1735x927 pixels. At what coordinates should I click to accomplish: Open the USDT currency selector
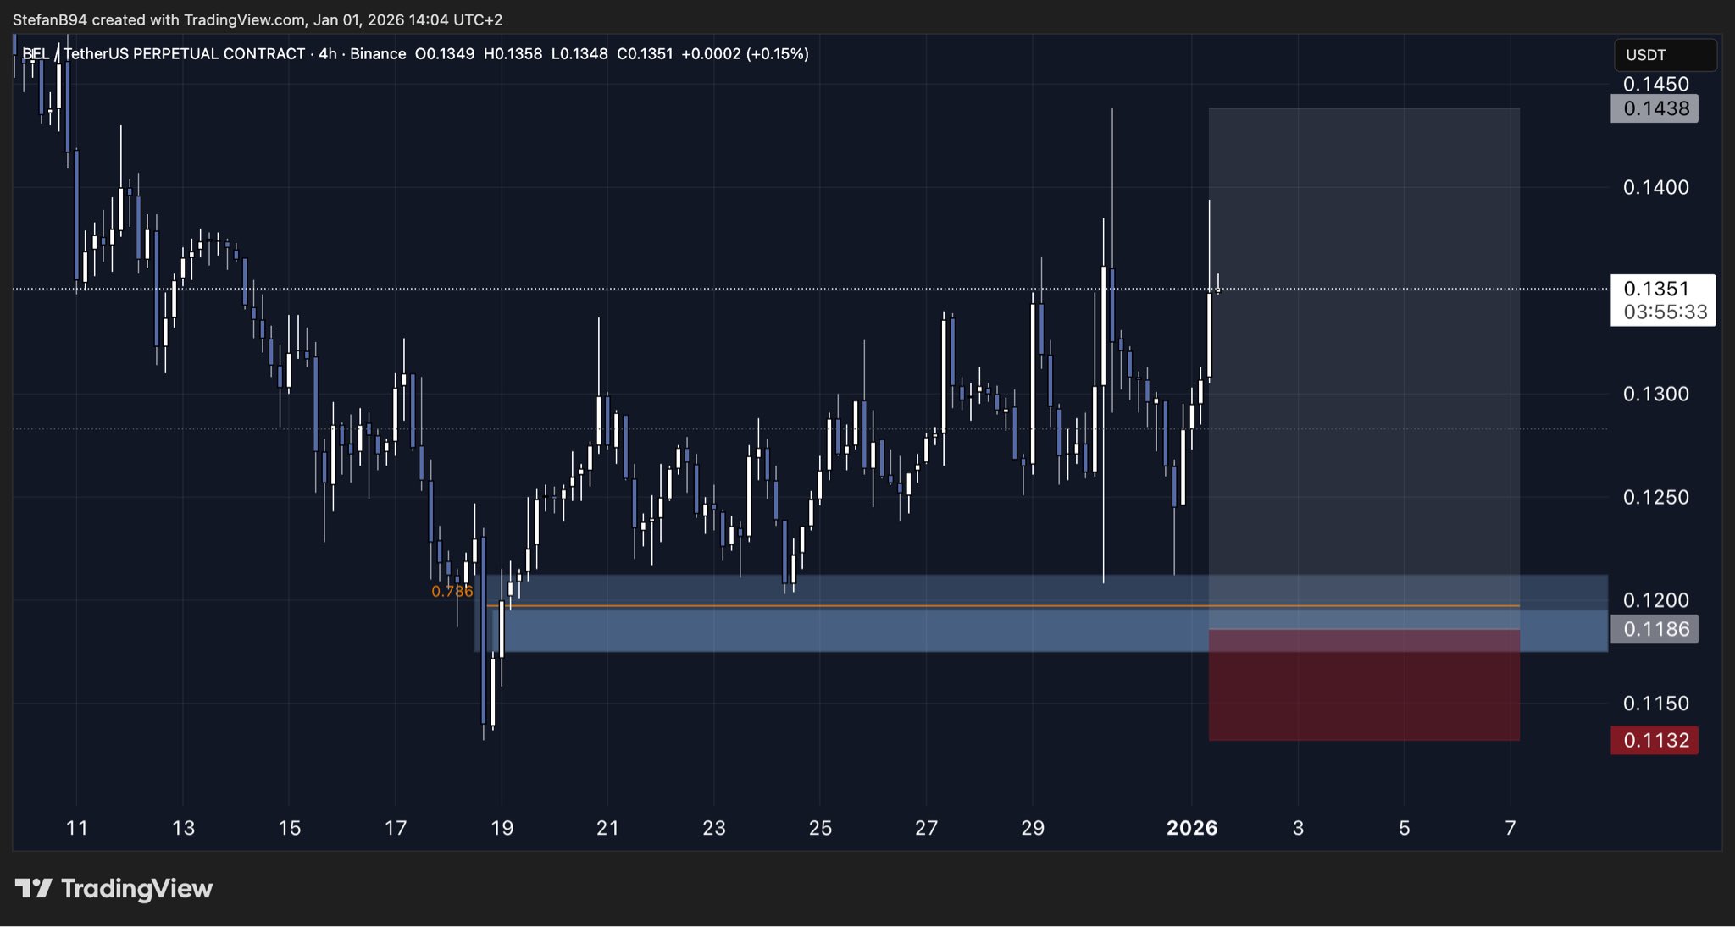pyautogui.click(x=1664, y=55)
